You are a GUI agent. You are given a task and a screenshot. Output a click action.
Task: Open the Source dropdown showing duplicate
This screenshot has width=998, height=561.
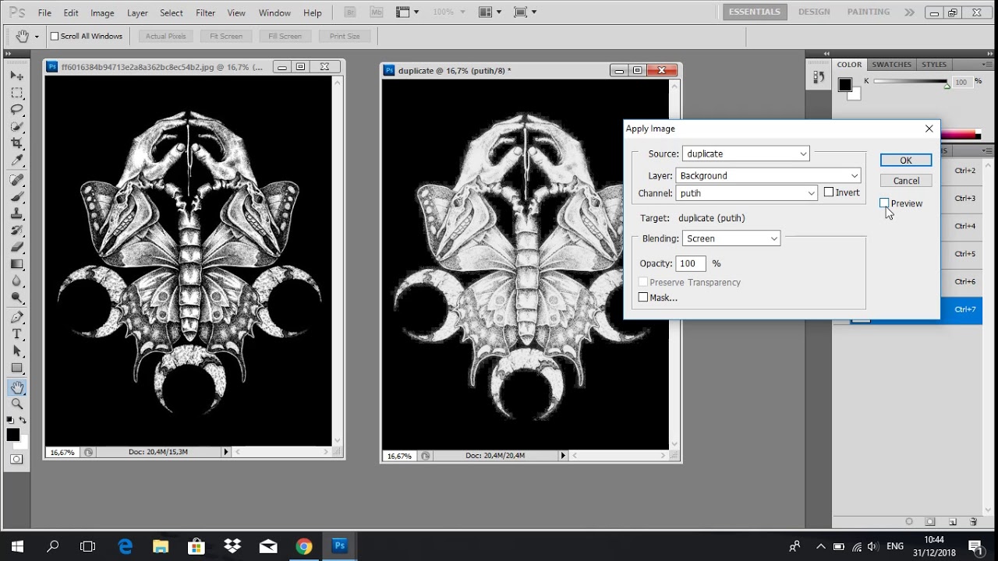coord(746,153)
